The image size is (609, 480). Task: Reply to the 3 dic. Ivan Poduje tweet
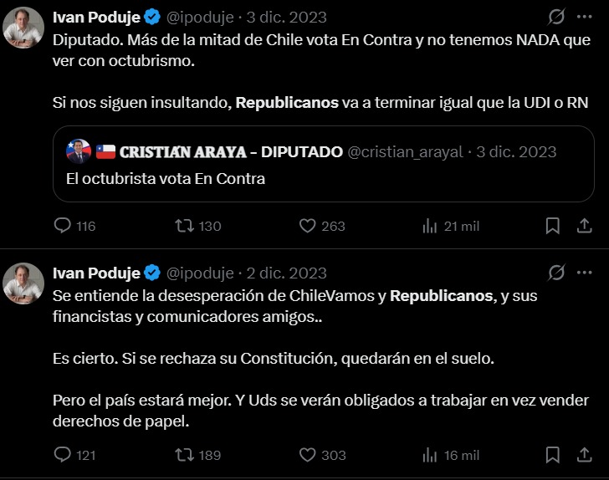coord(64,226)
